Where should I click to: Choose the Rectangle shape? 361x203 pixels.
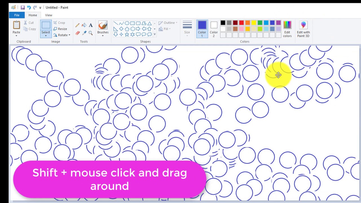point(133,23)
